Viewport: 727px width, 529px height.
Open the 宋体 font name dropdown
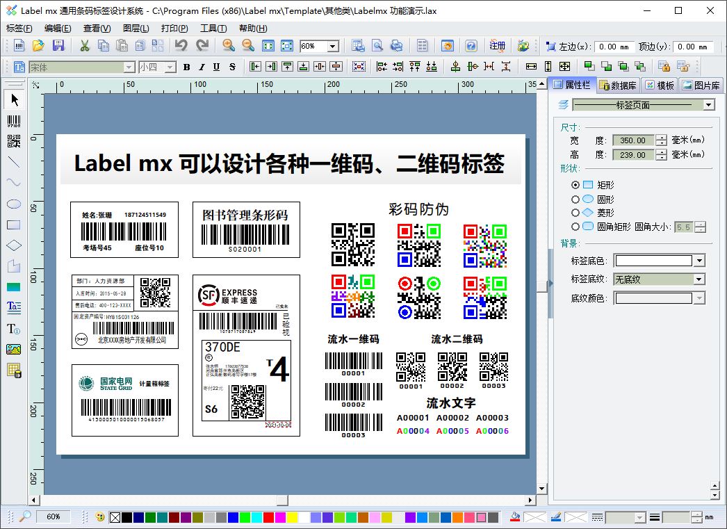click(x=129, y=67)
